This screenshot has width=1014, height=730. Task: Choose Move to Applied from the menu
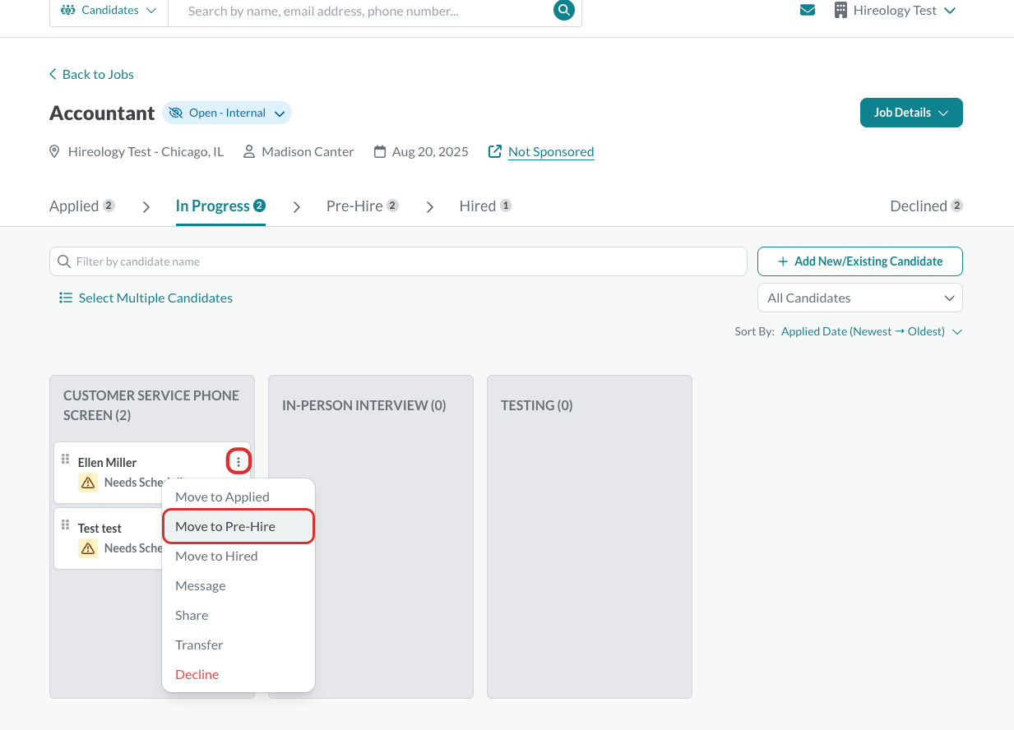point(238,497)
